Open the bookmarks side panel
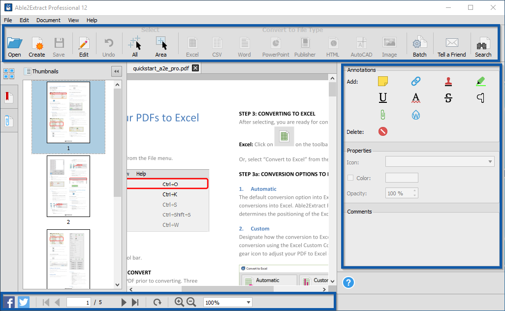The image size is (505, 311). tap(9, 97)
